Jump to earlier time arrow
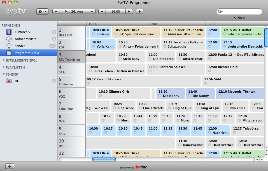The image size is (268, 171). pyautogui.click(x=102, y=11)
